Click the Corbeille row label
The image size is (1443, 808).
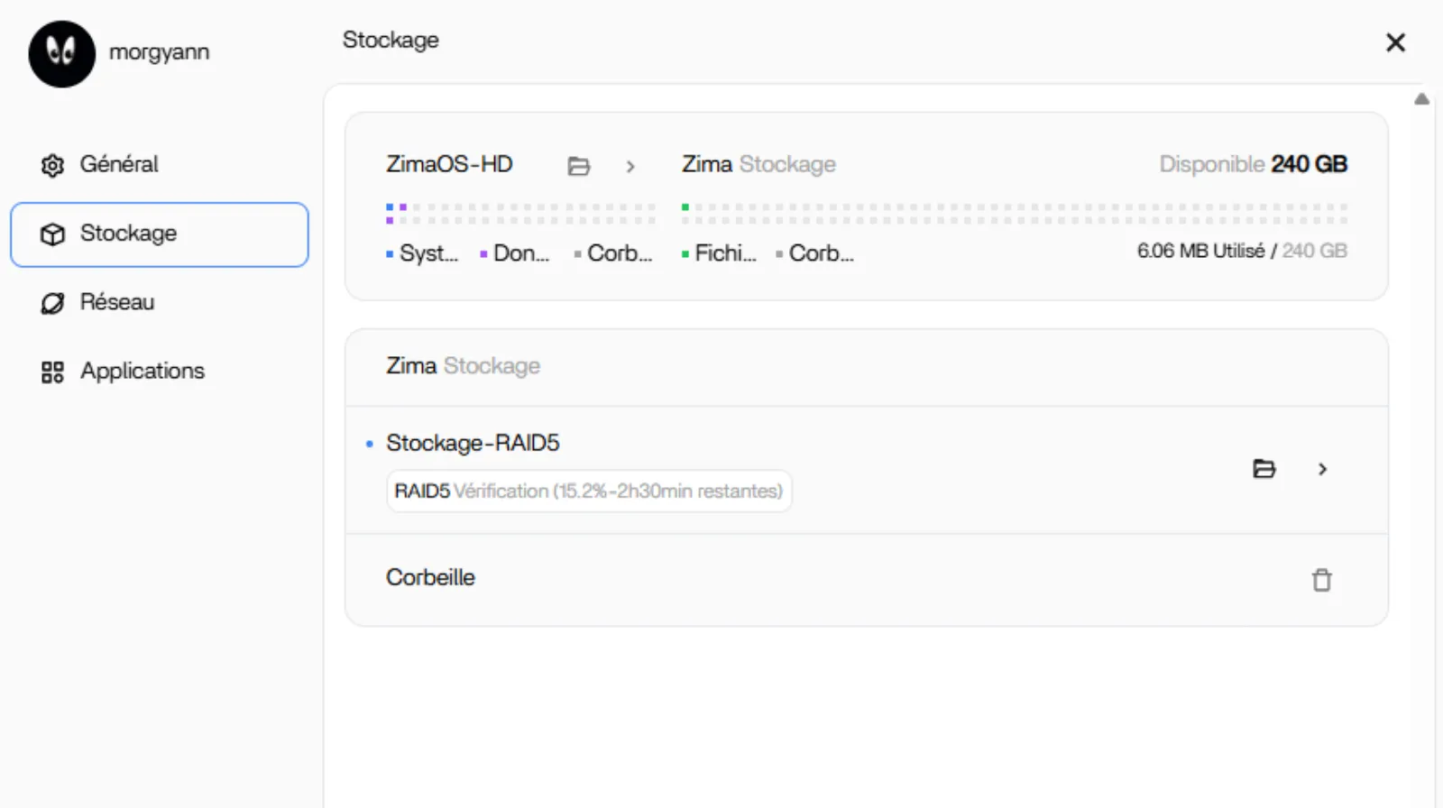430,578
